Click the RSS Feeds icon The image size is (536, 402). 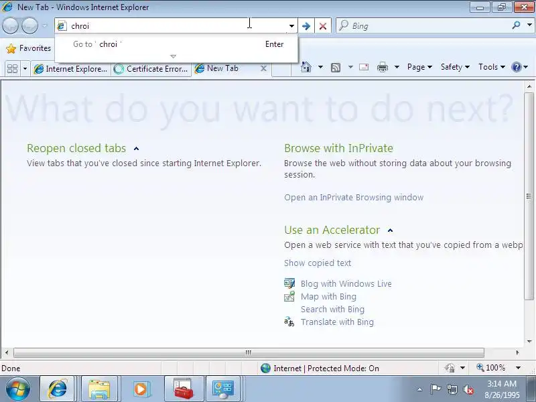[336, 68]
